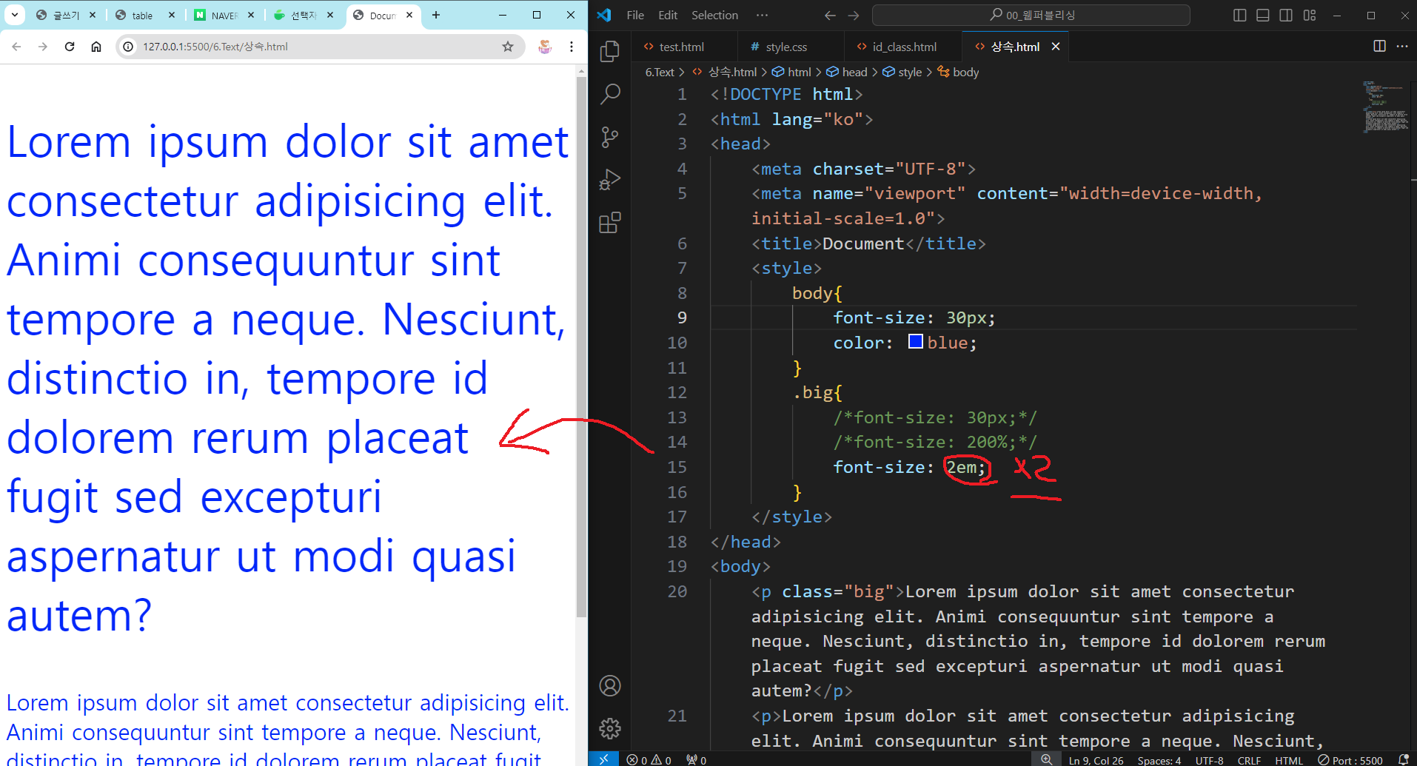Open the head breadcrumb dropdown
The width and height of the screenshot is (1417, 766).
coord(846,72)
